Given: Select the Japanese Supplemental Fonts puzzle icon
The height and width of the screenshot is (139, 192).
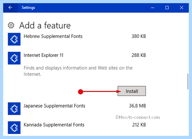Looking at the screenshot, I should pyautogui.click(x=14, y=109).
